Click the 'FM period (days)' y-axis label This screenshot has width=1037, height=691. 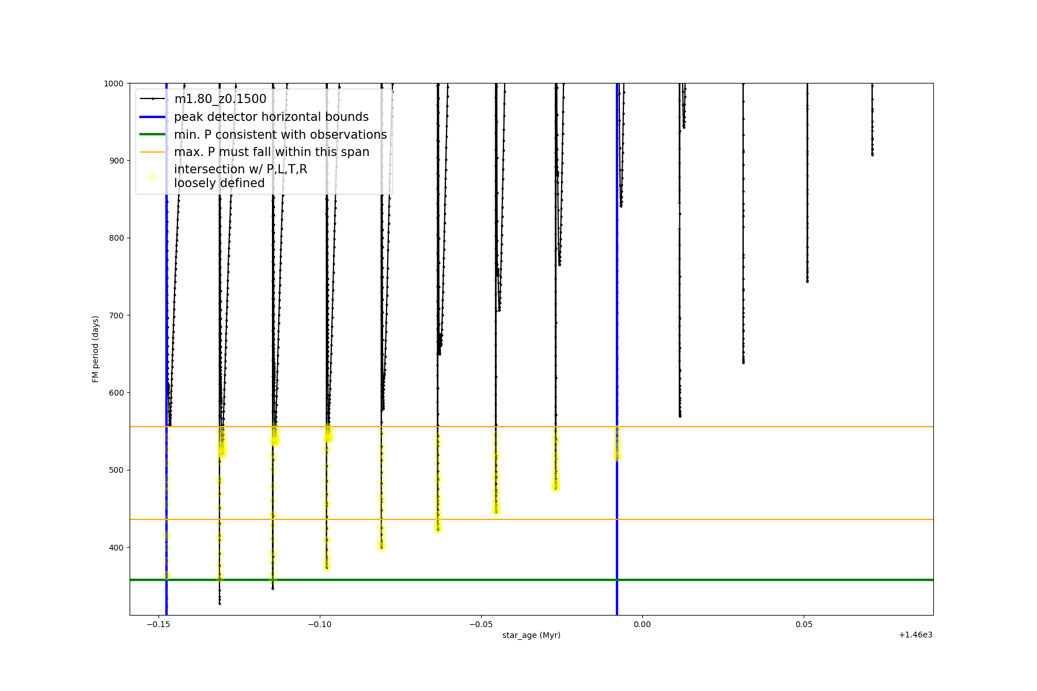coord(96,349)
